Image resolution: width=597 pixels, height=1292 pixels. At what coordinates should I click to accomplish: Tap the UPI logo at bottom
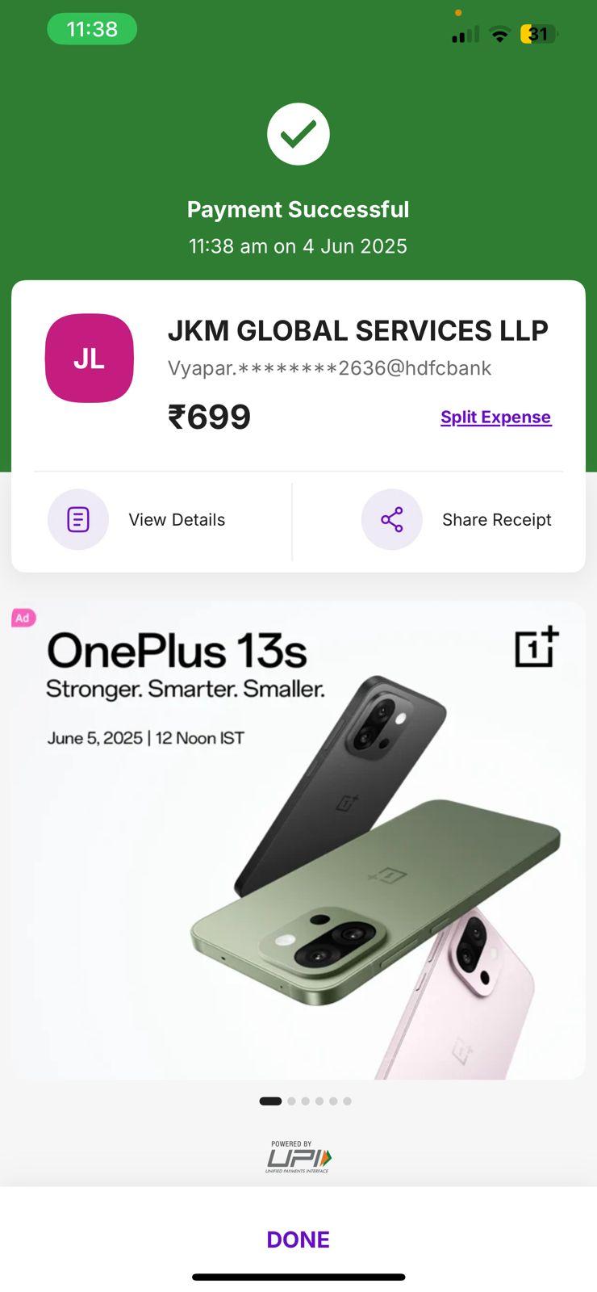(x=298, y=1157)
